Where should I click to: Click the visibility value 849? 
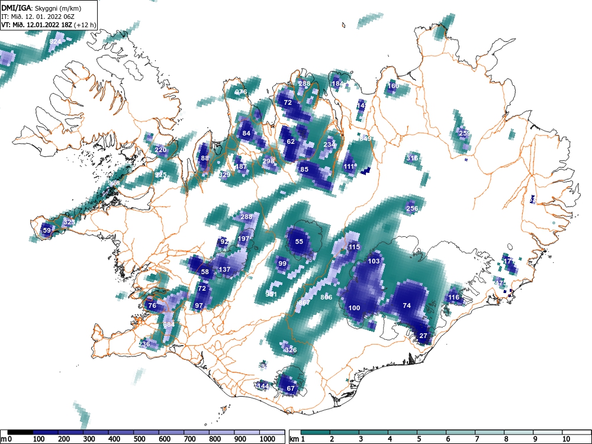365,139
